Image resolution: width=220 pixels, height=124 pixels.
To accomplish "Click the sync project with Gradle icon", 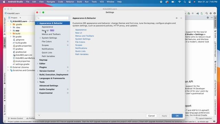I will 198,13.
